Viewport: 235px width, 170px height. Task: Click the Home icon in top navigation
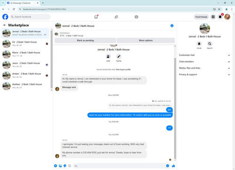click(x=96, y=17)
